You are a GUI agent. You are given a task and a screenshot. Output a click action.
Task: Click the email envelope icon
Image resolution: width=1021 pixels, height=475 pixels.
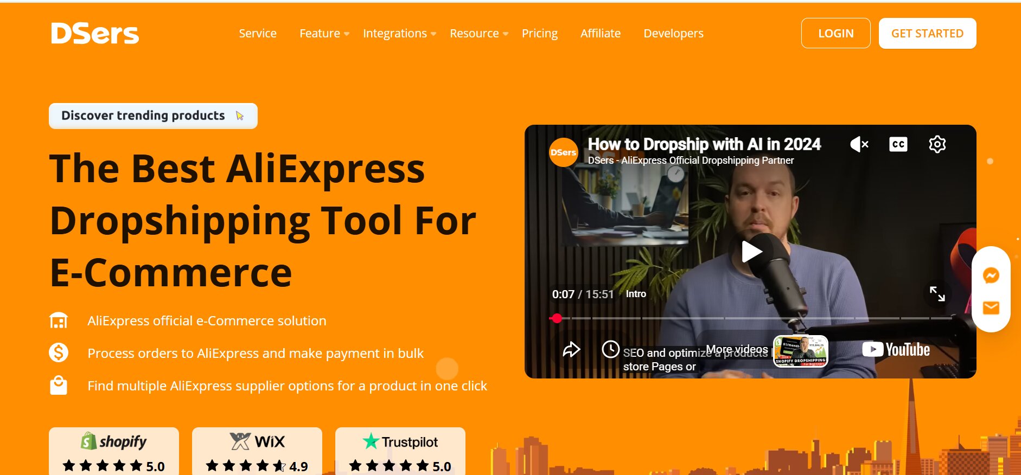click(991, 308)
